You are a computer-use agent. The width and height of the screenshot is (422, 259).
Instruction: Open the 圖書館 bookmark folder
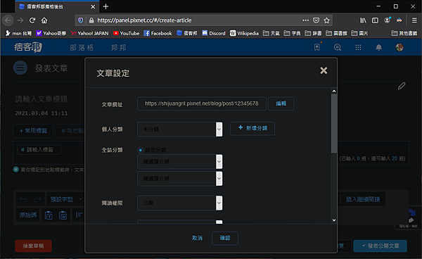[337, 33]
